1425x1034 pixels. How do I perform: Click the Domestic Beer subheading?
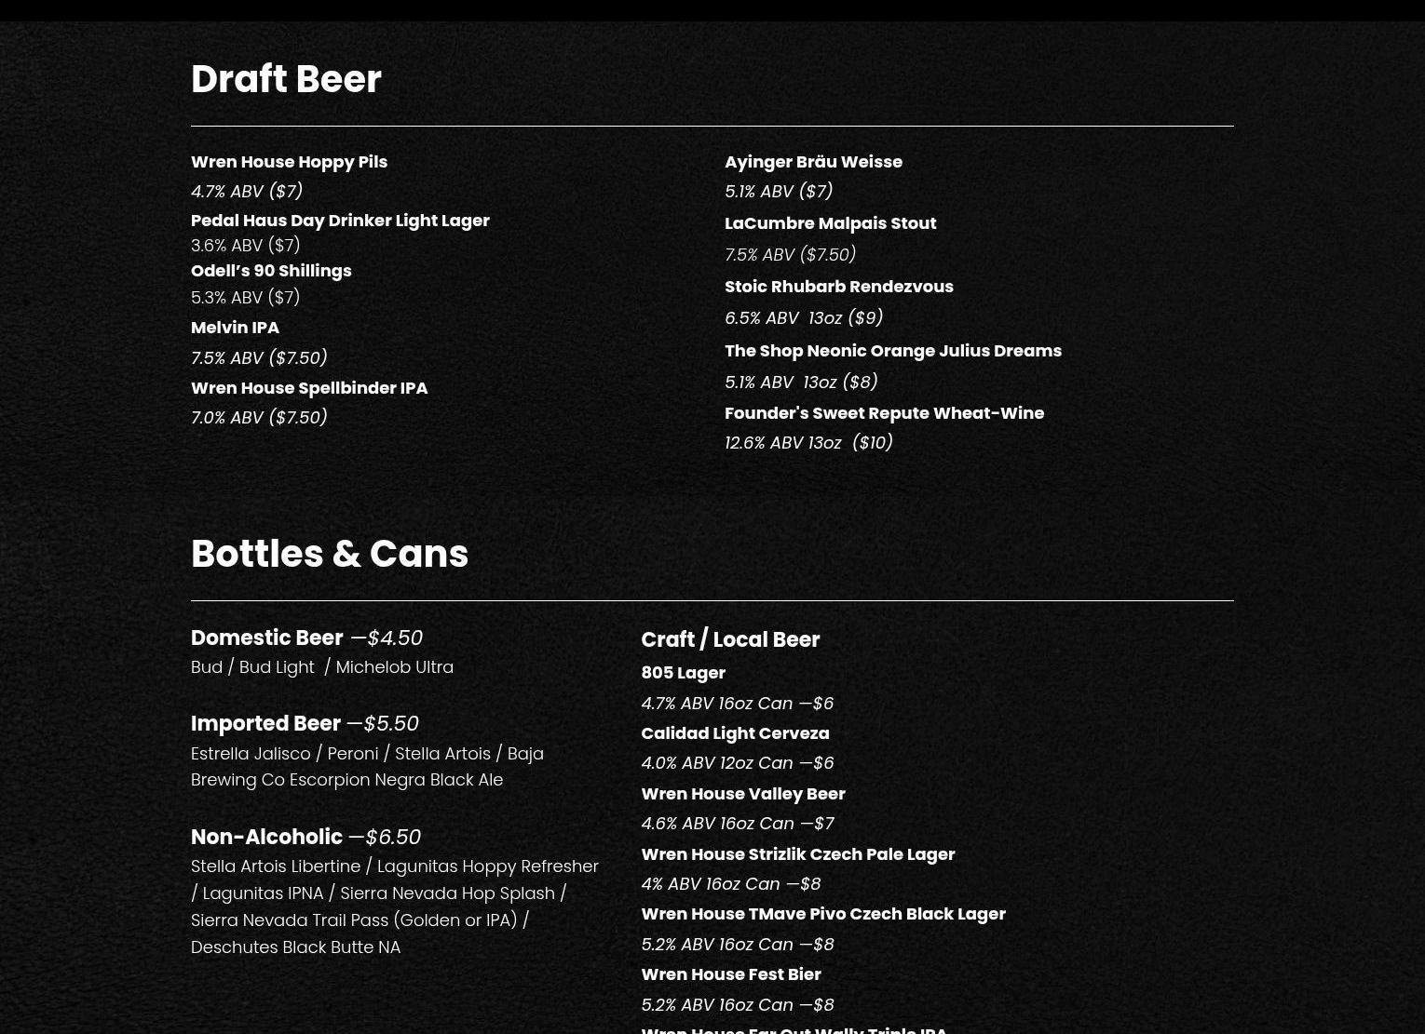[267, 638]
